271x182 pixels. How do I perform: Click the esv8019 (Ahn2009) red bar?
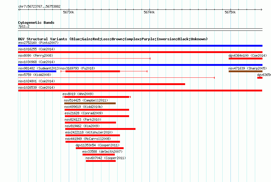(x=97, y=97)
